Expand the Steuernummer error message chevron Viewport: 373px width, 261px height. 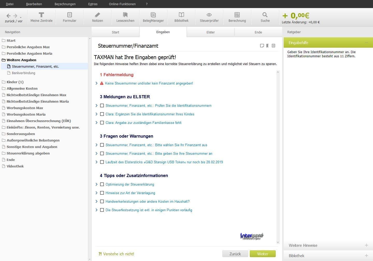click(x=97, y=83)
